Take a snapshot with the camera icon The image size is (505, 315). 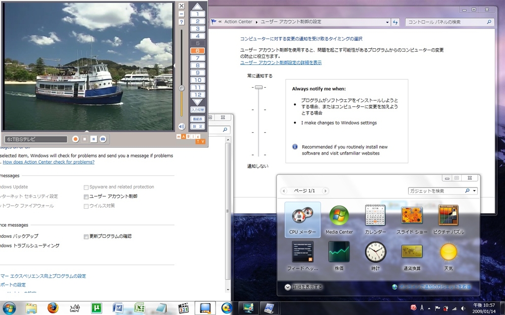coord(103,139)
